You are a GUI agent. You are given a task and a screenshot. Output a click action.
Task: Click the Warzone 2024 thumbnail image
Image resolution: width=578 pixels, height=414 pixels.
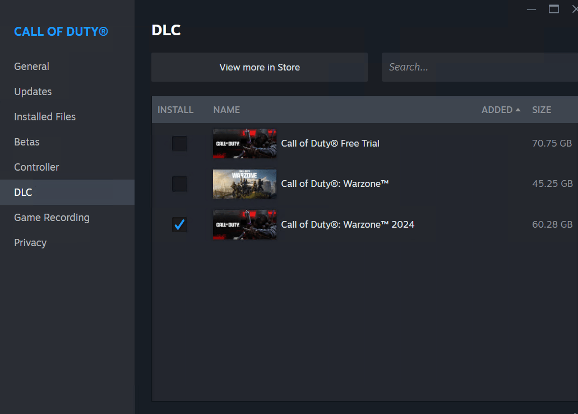(x=245, y=224)
